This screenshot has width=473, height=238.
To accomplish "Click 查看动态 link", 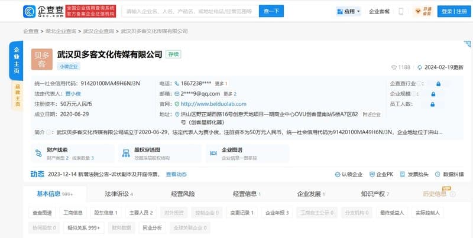I will click(176, 174).
